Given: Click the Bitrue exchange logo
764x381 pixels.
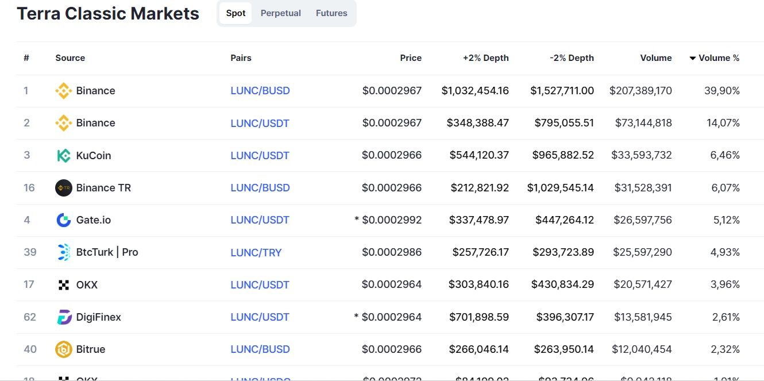Looking at the screenshot, I should click(x=63, y=349).
